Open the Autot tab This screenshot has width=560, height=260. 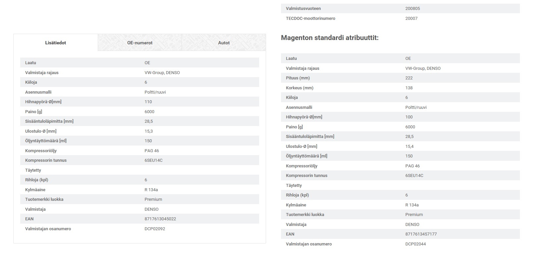(224, 43)
